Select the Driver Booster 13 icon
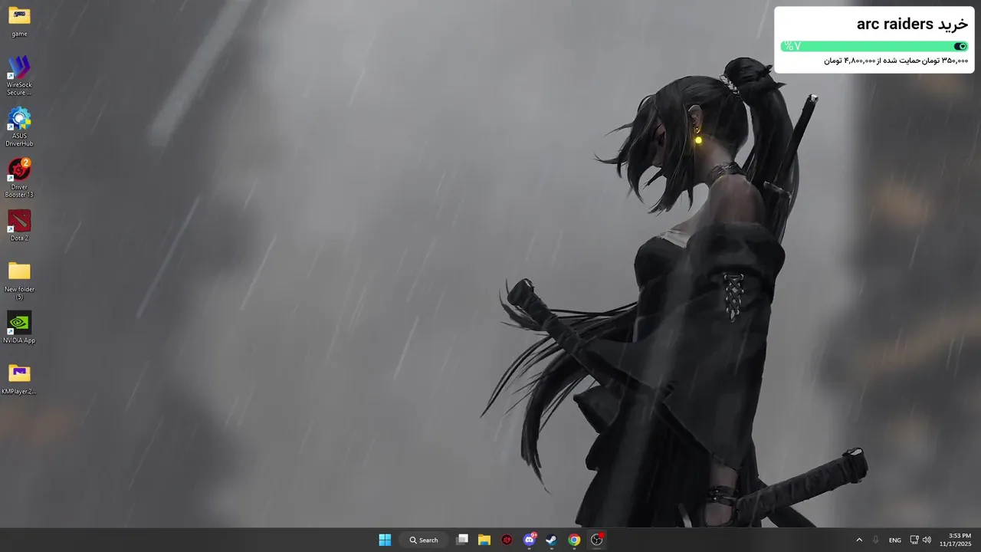The width and height of the screenshot is (981, 552). tap(19, 178)
